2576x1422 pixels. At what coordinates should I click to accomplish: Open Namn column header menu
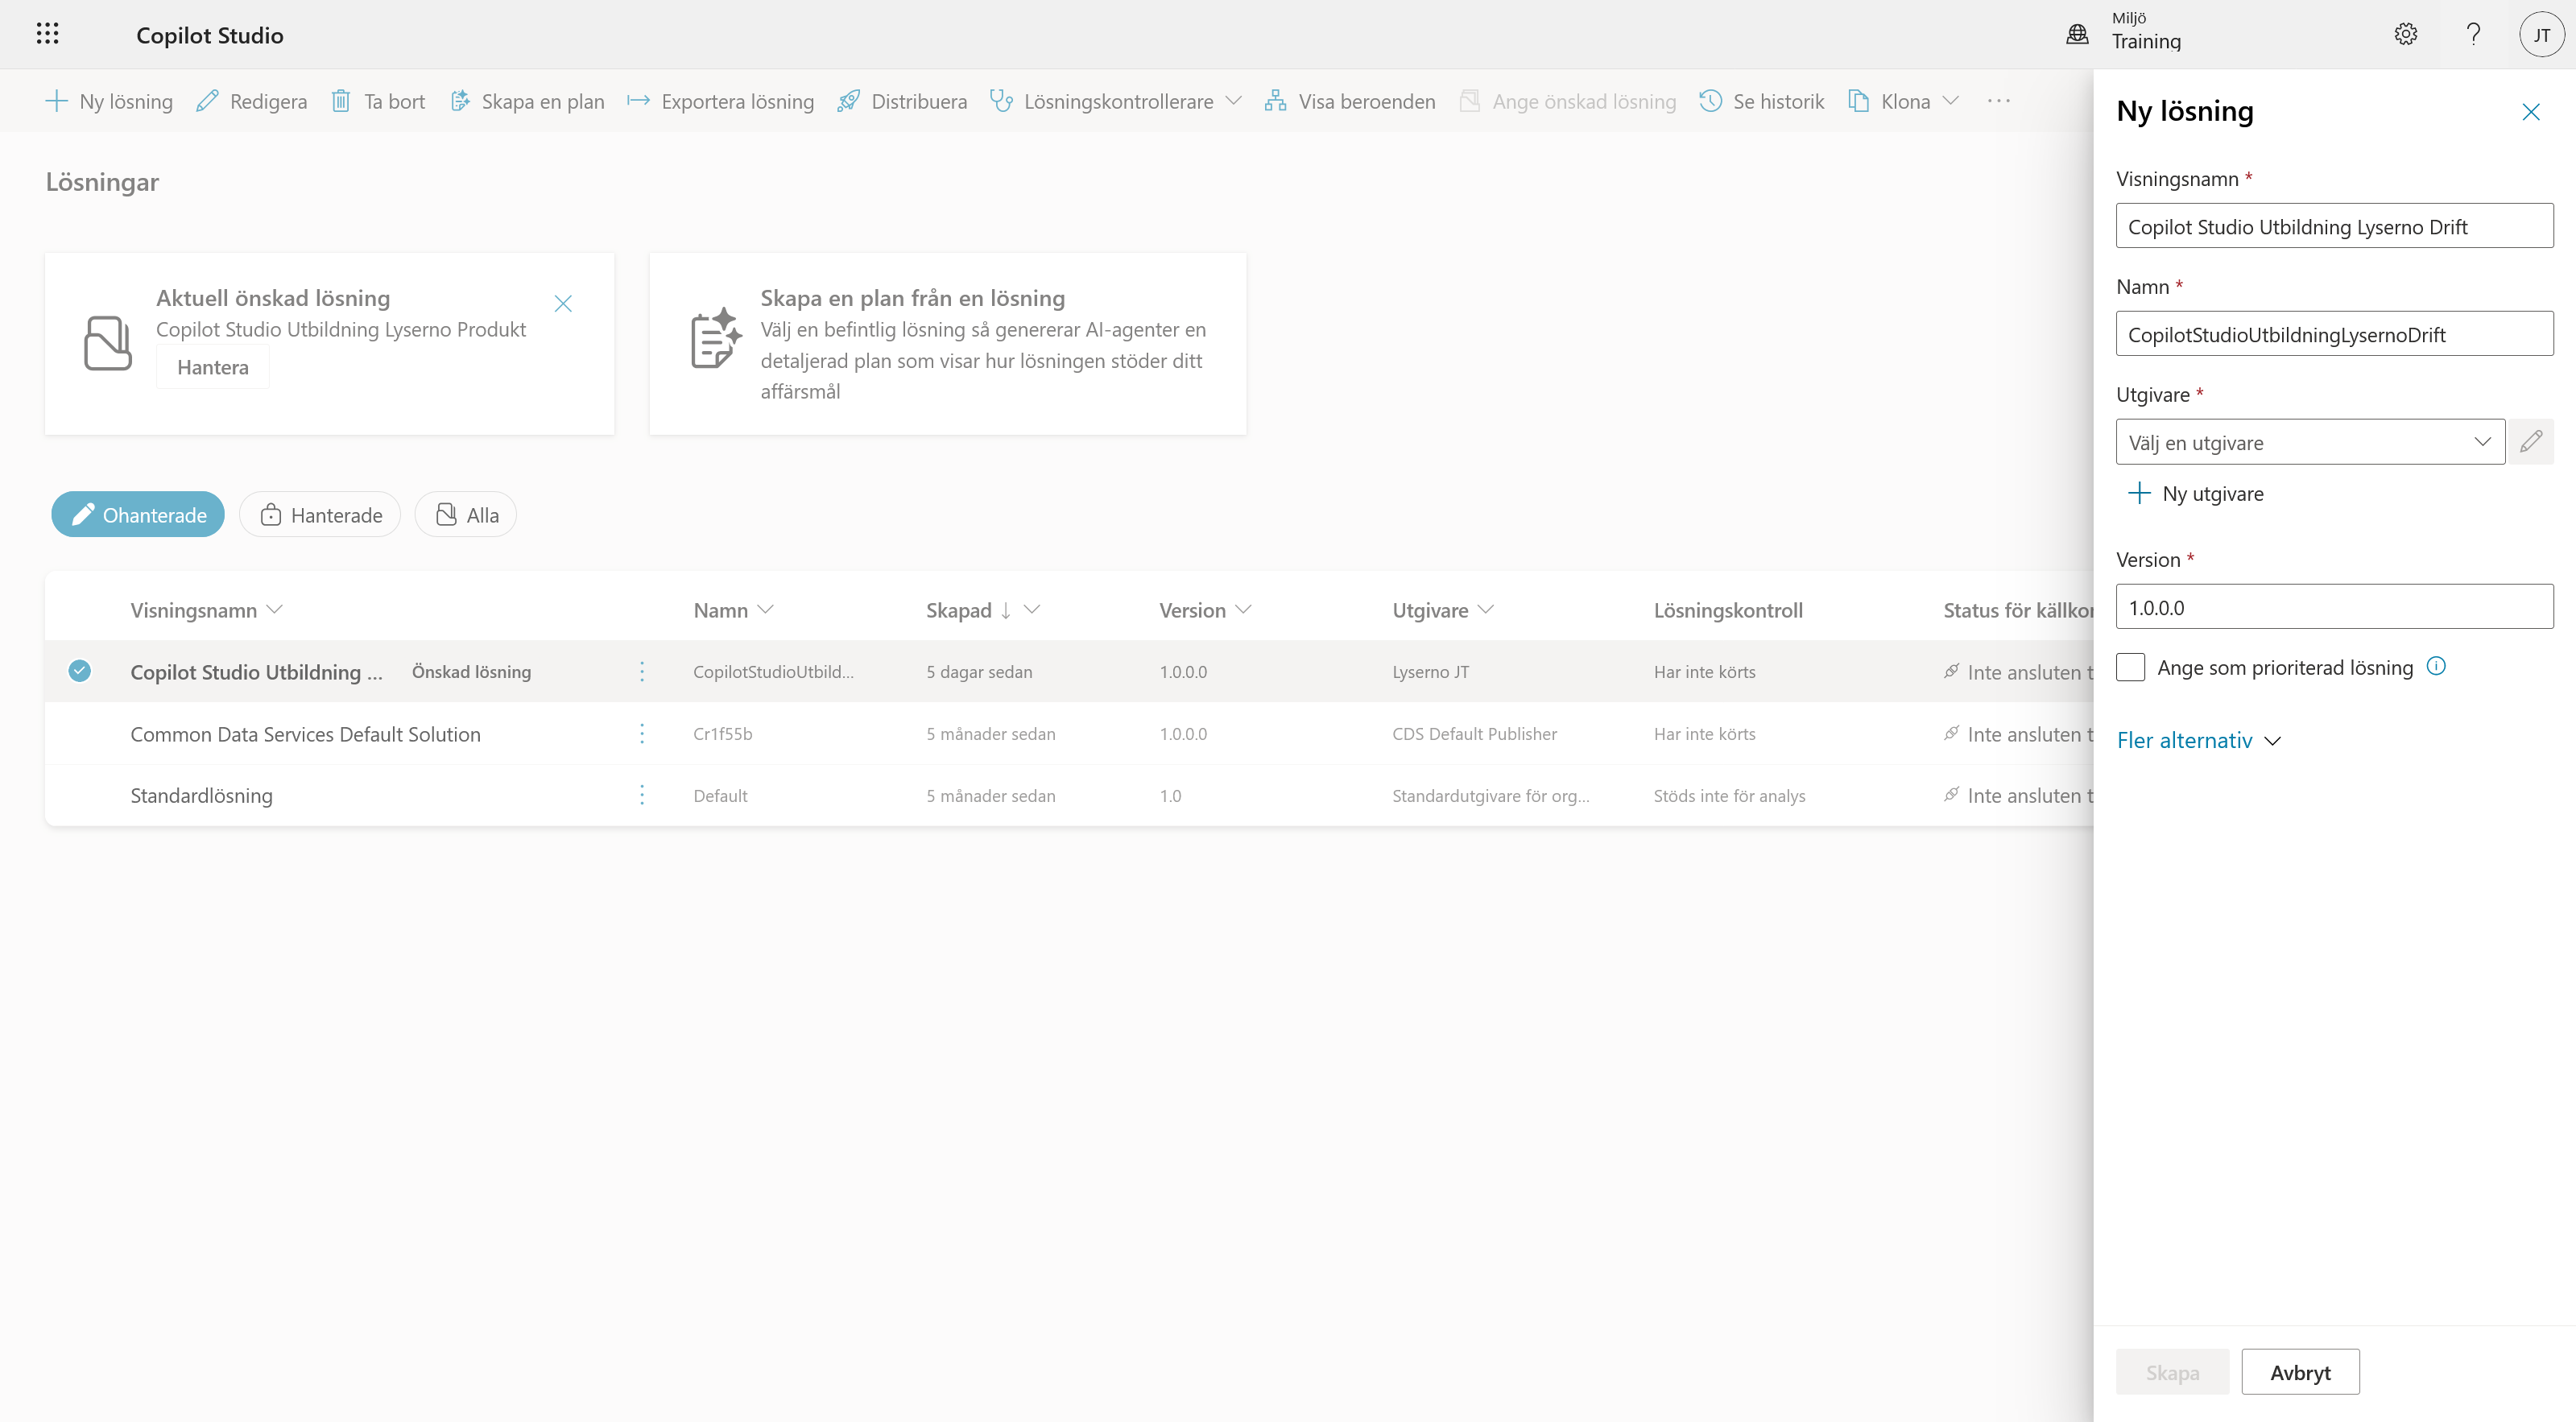click(733, 610)
